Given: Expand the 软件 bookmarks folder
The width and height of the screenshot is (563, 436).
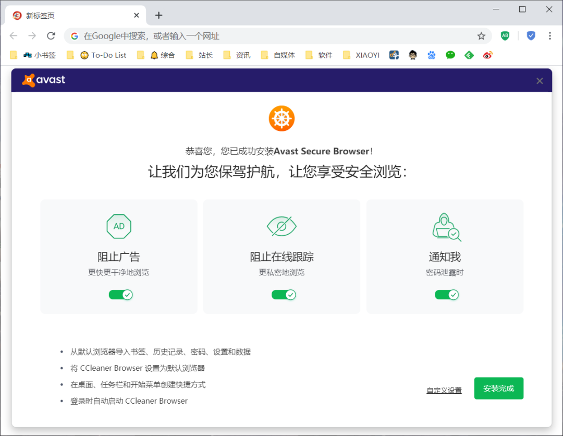Looking at the screenshot, I should pyautogui.click(x=324, y=55).
